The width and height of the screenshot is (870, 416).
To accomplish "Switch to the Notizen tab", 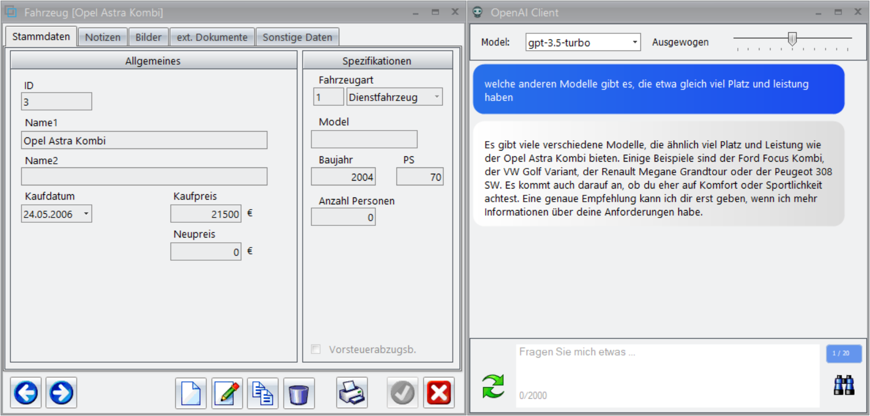I will [x=103, y=37].
